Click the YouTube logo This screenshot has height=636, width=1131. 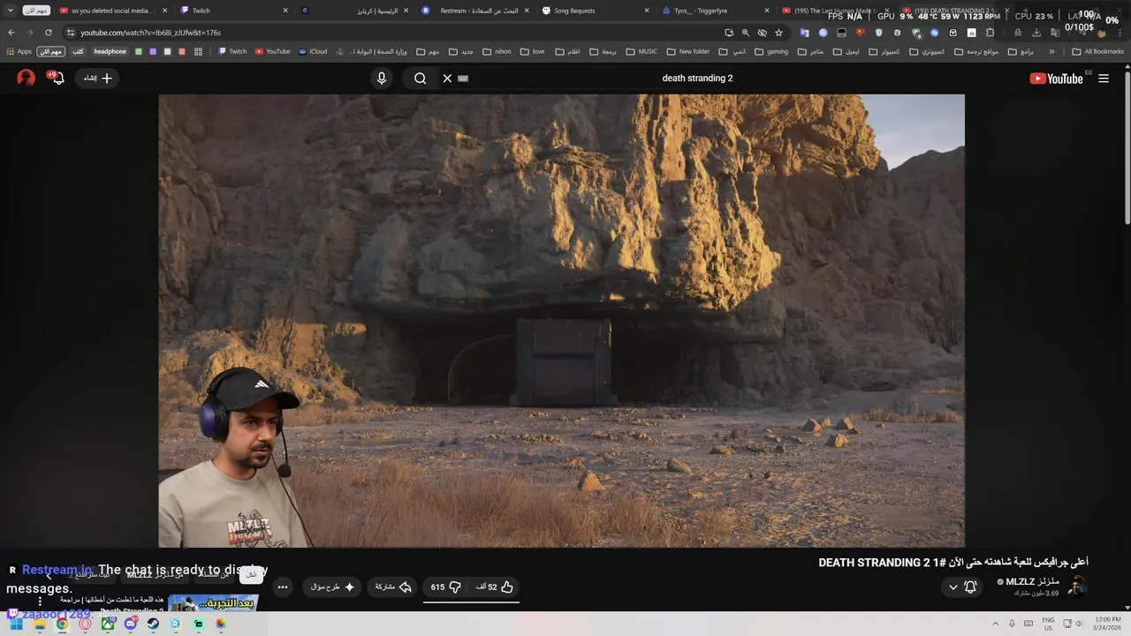1056,78
